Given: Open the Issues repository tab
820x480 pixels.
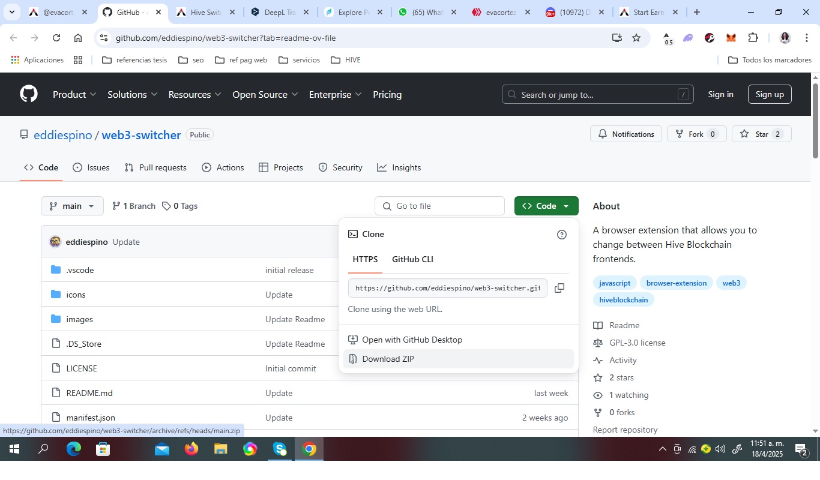Looking at the screenshot, I should tap(91, 167).
